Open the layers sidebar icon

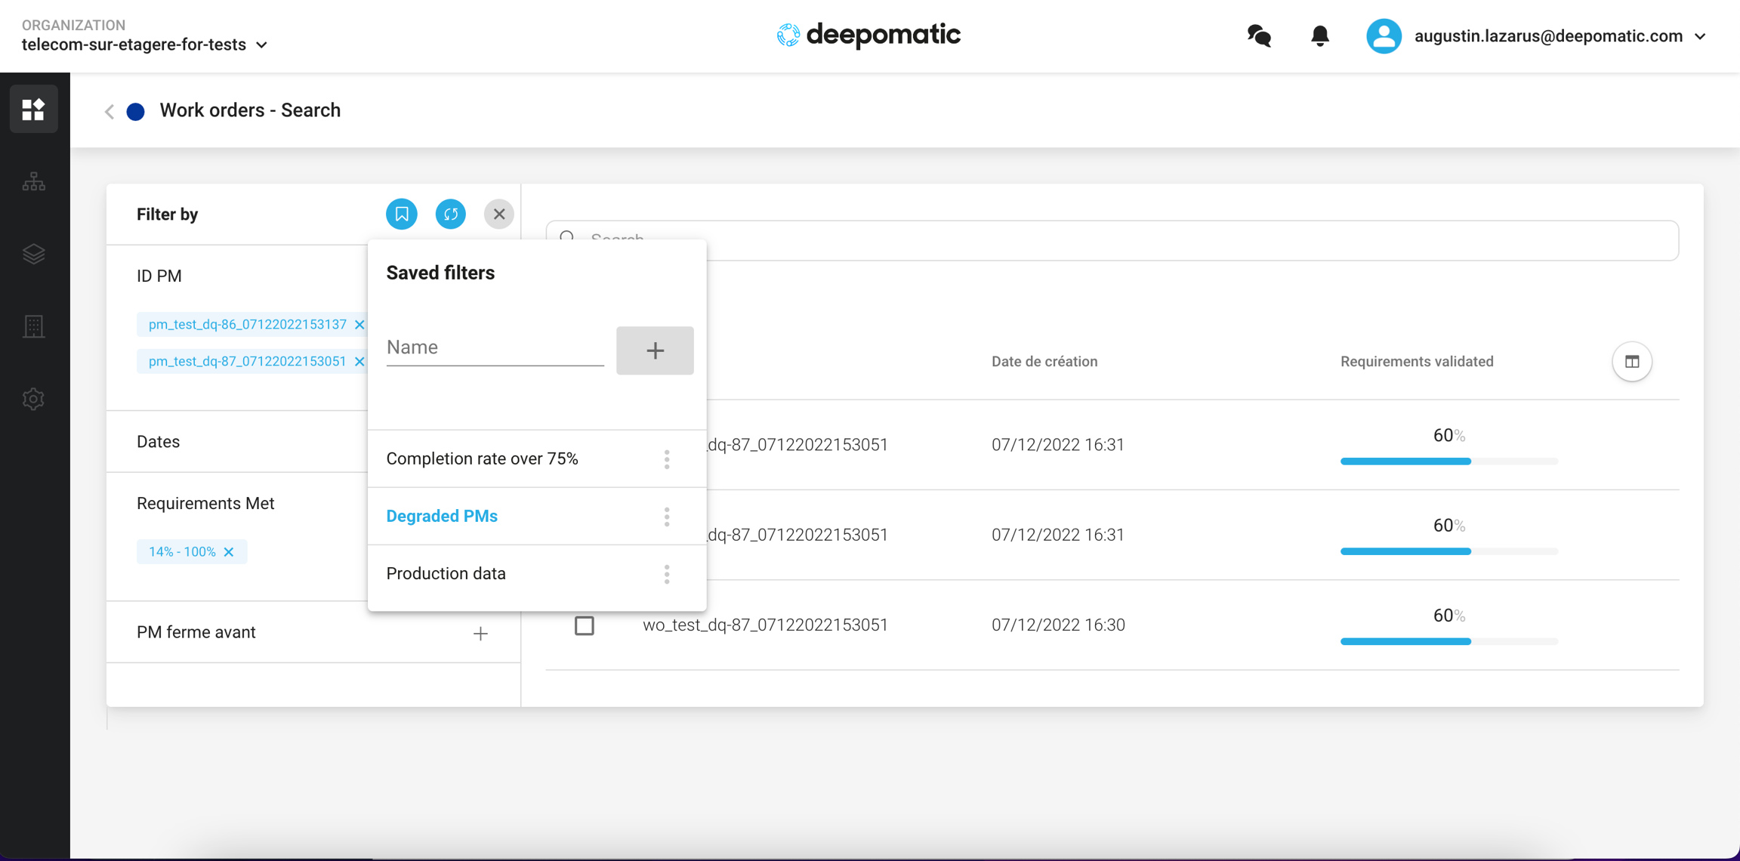coord(34,254)
